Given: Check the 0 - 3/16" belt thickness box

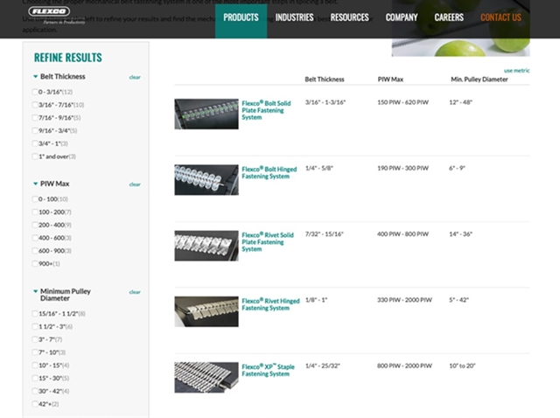Looking at the screenshot, I should 35,92.
